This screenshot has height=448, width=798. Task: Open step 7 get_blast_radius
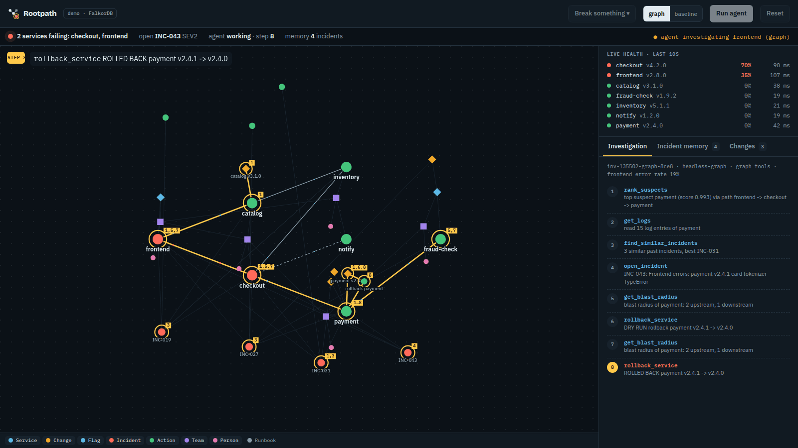click(698, 346)
